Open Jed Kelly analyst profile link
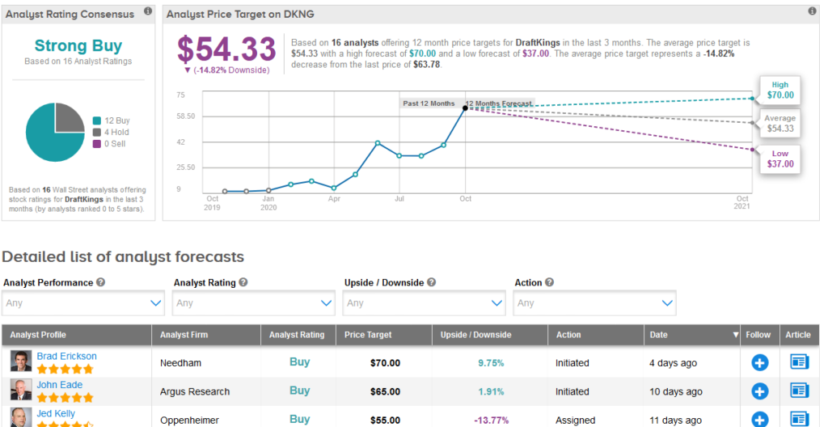 [56, 413]
